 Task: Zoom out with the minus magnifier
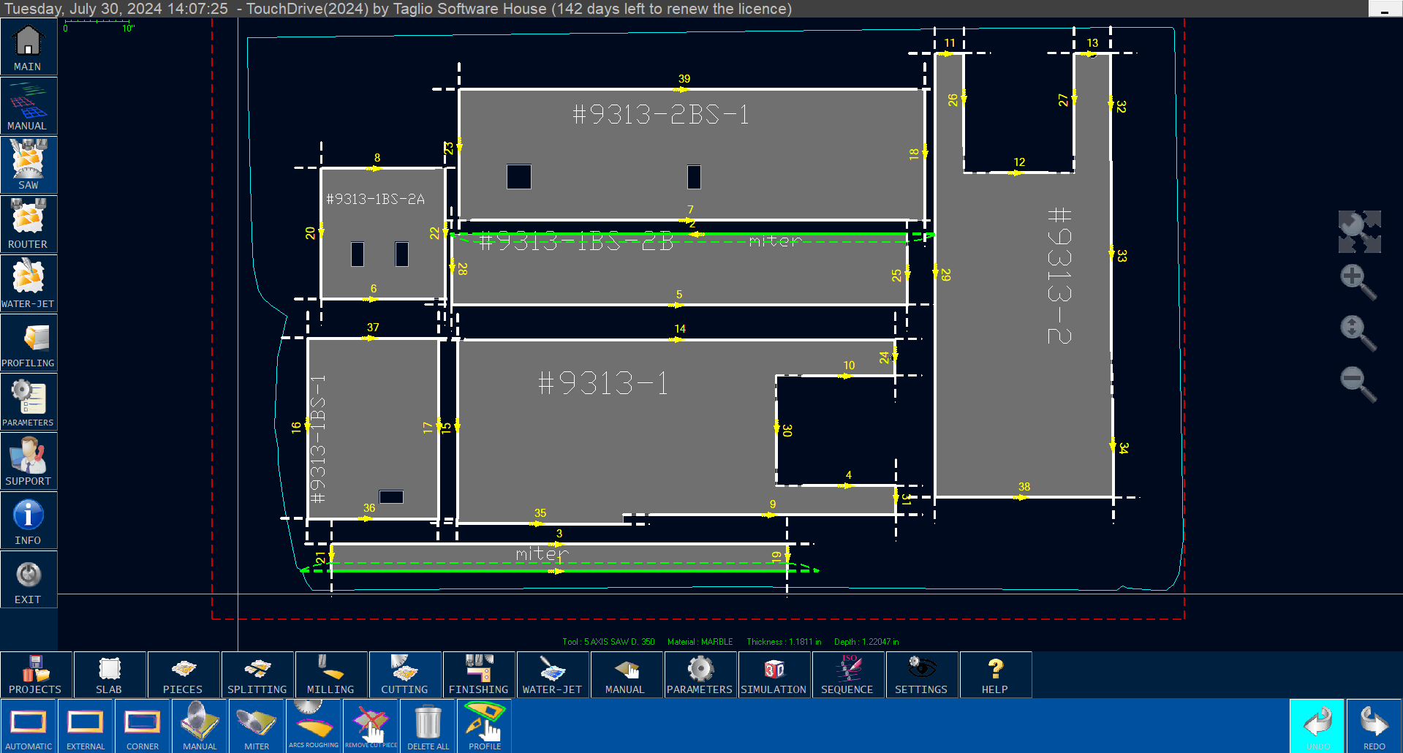tap(1358, 385)
